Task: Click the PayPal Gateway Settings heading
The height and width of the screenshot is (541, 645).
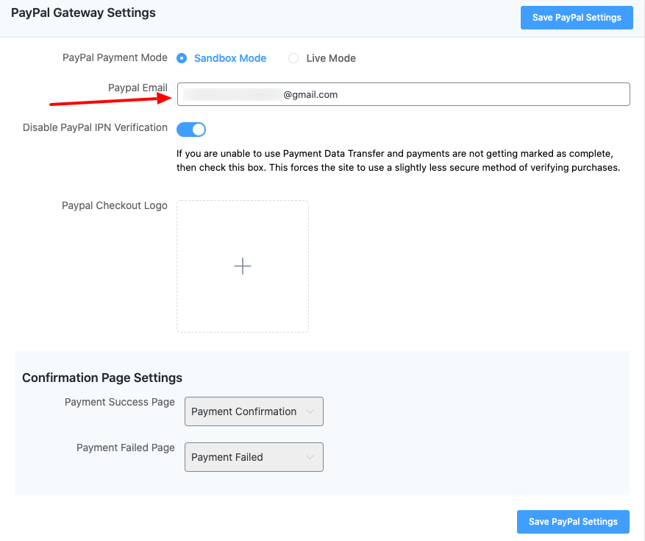Action: 83,13
